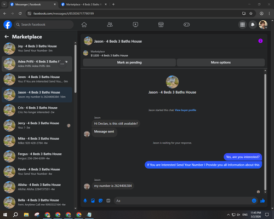
Task: Open the Mike conversation
Action: pyautogui.click(x=37, y=141)
